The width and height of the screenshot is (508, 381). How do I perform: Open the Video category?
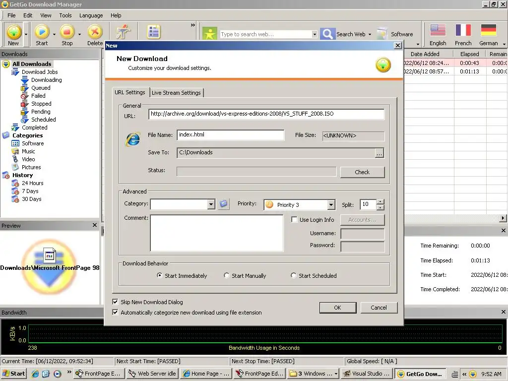(x=28, y=159)
